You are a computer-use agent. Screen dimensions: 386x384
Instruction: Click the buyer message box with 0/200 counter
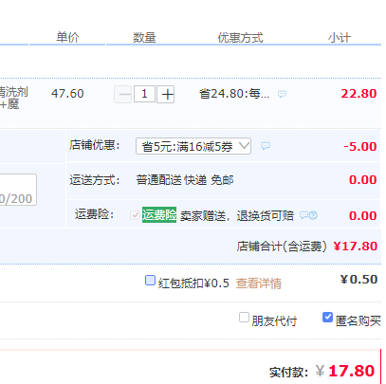point(18,190)
